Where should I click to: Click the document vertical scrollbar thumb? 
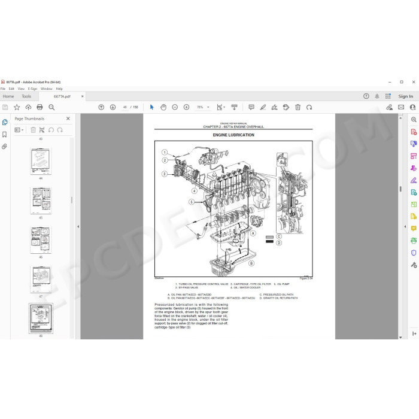point(400,189)
